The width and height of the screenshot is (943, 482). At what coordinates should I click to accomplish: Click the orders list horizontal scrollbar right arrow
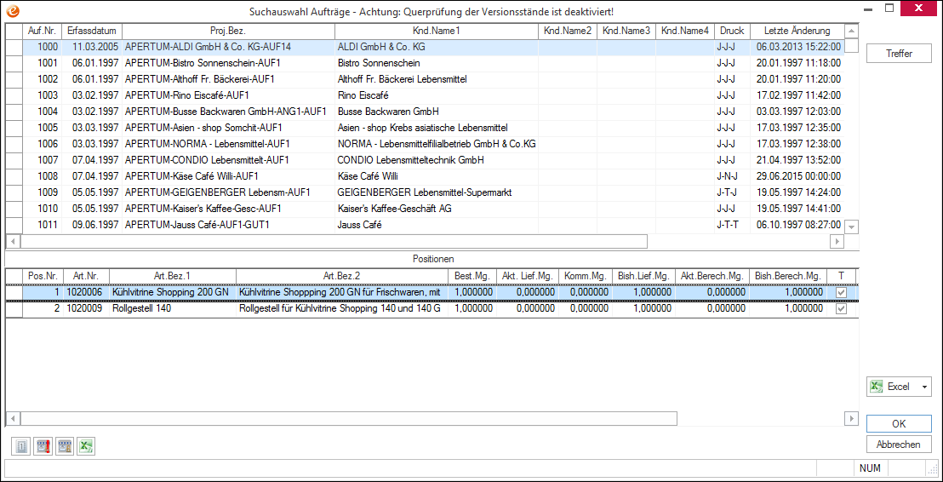coord(837,241)
